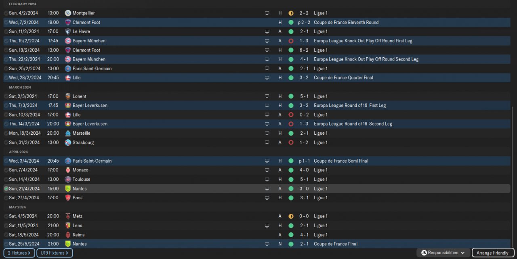Click the Bayer Leverkusen club badge on 7/3/2024
517x259 pixels.
point(68,106)
